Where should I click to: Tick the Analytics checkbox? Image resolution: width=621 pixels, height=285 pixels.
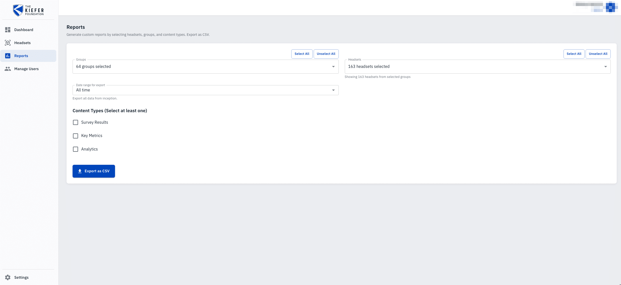(x=76, y=149)
